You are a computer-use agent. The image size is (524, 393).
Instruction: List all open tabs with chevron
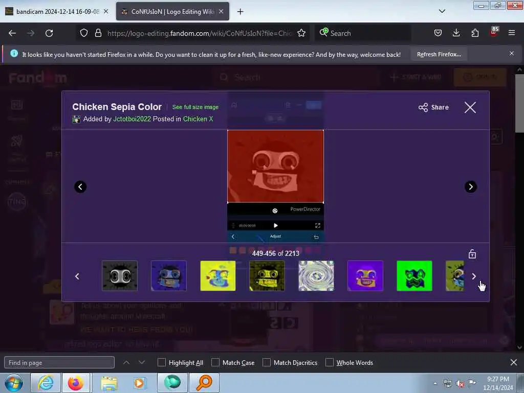442,11
